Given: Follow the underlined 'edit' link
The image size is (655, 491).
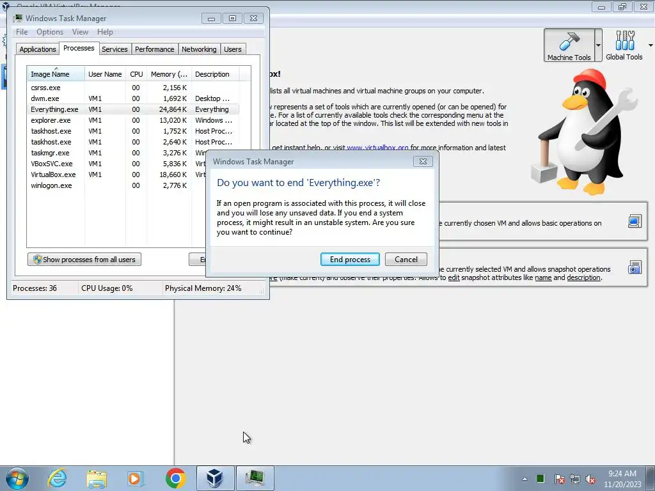Looking at the screenshot, I should [454, 277].
